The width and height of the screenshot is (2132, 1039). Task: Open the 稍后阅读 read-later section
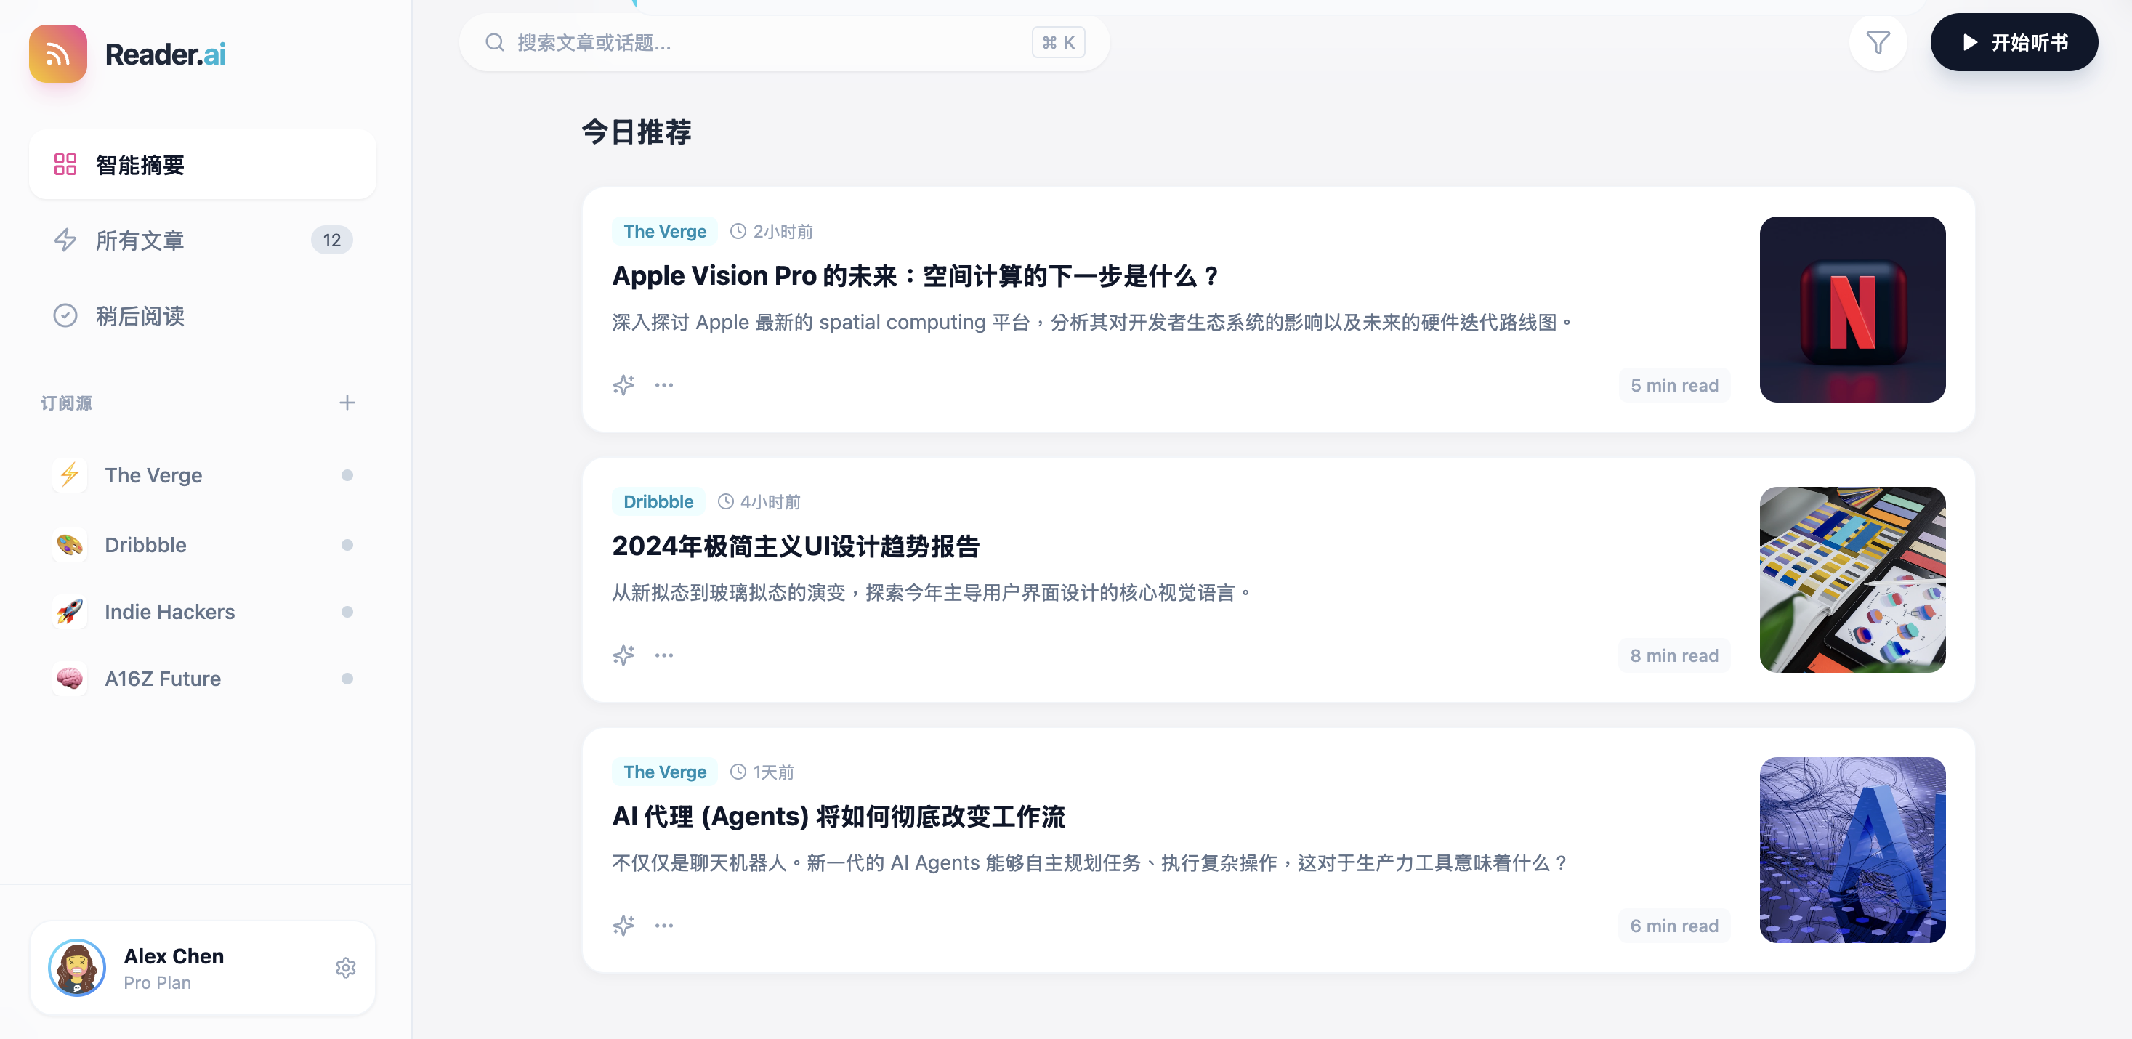pyautogui.click(x=139, y=316)
